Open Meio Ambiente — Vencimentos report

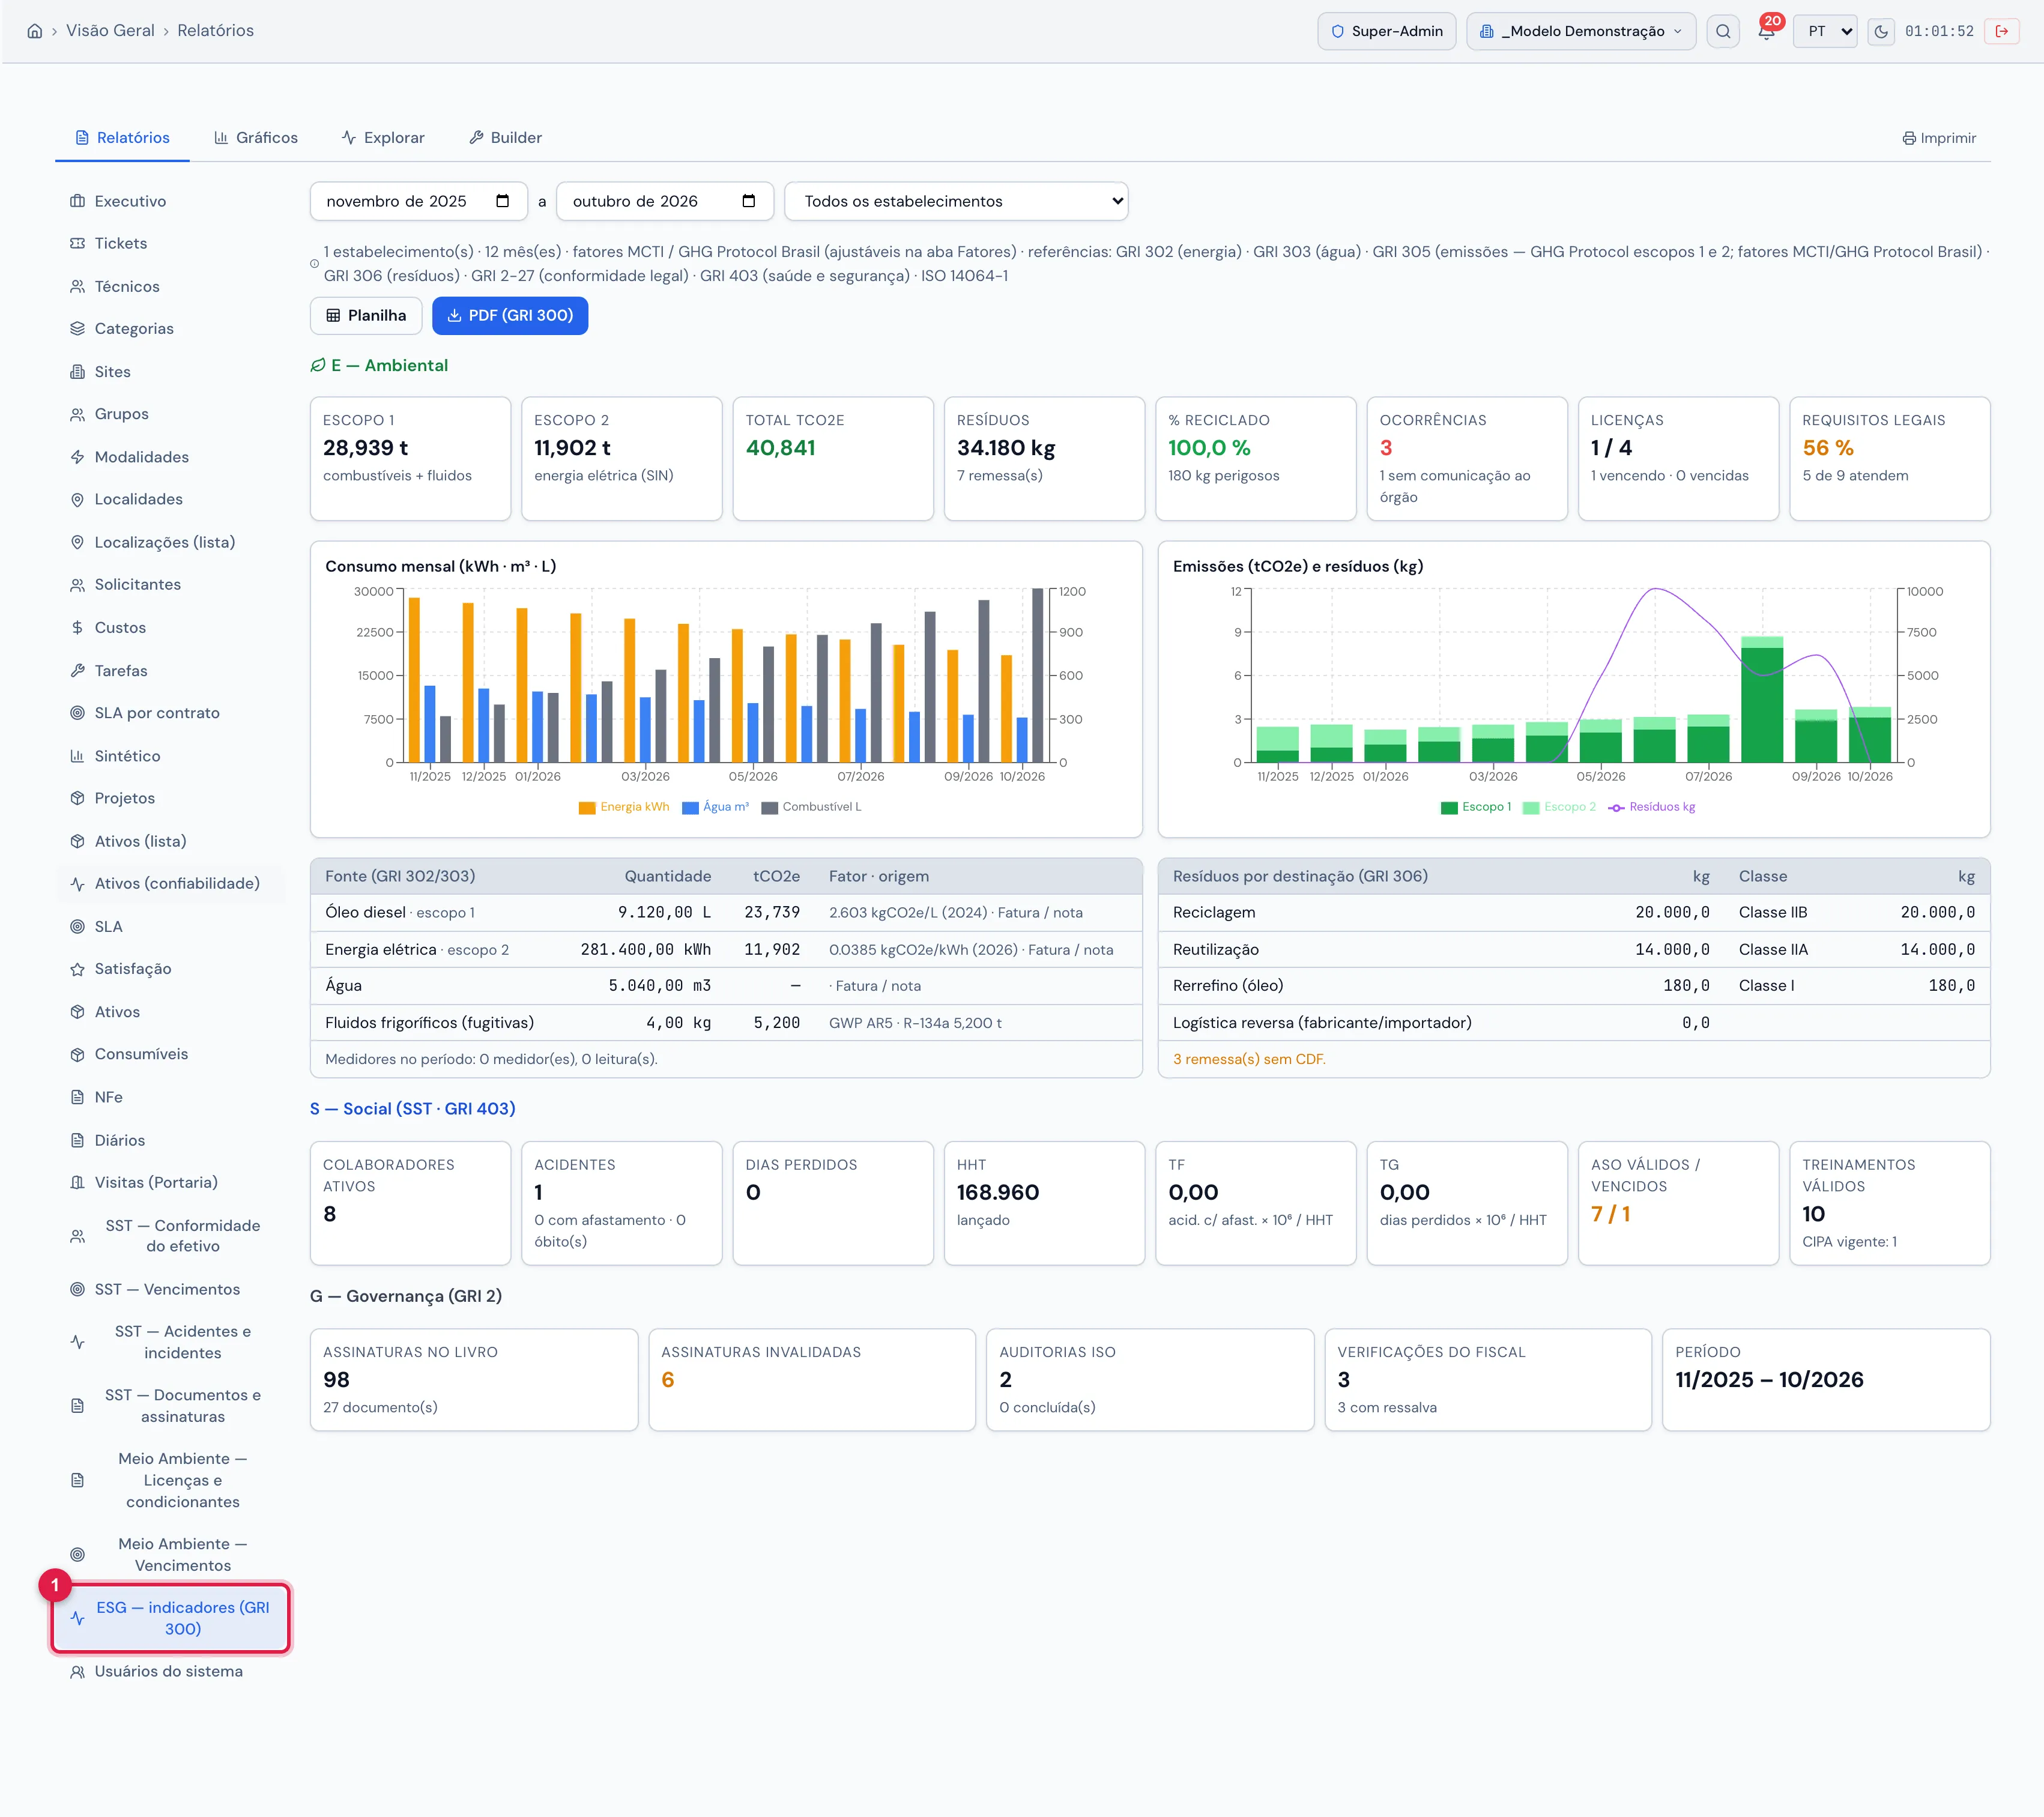(171, 1554)
